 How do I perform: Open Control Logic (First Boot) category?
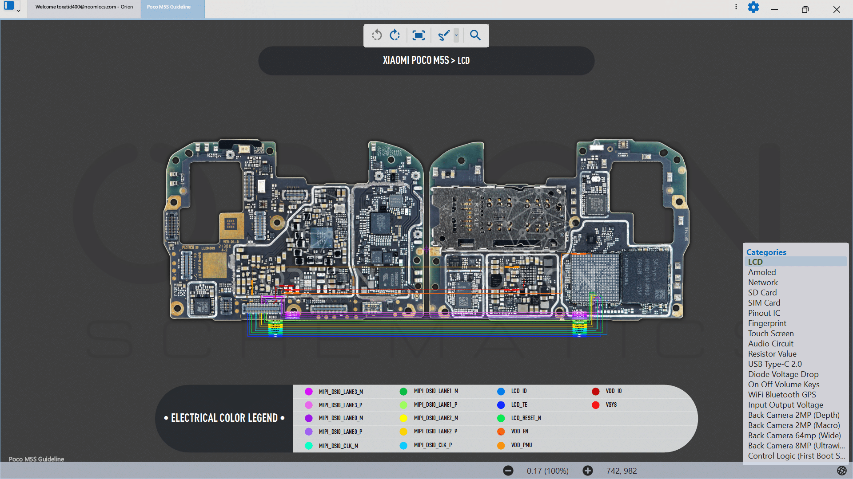796,456
